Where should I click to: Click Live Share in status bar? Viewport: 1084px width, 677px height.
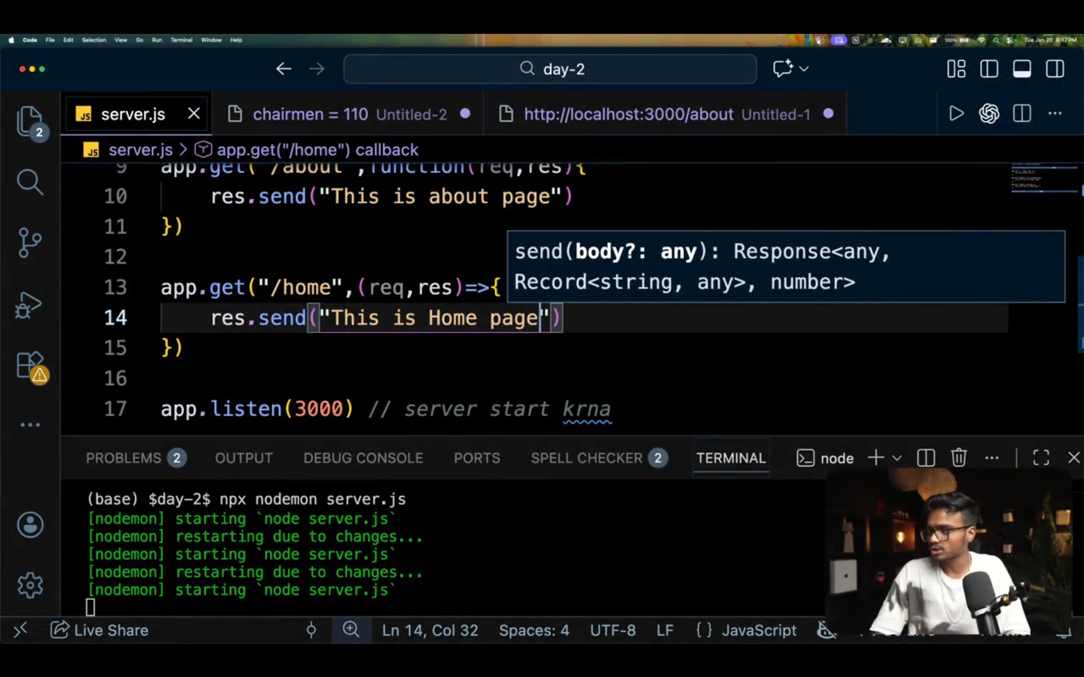point(100,630)
